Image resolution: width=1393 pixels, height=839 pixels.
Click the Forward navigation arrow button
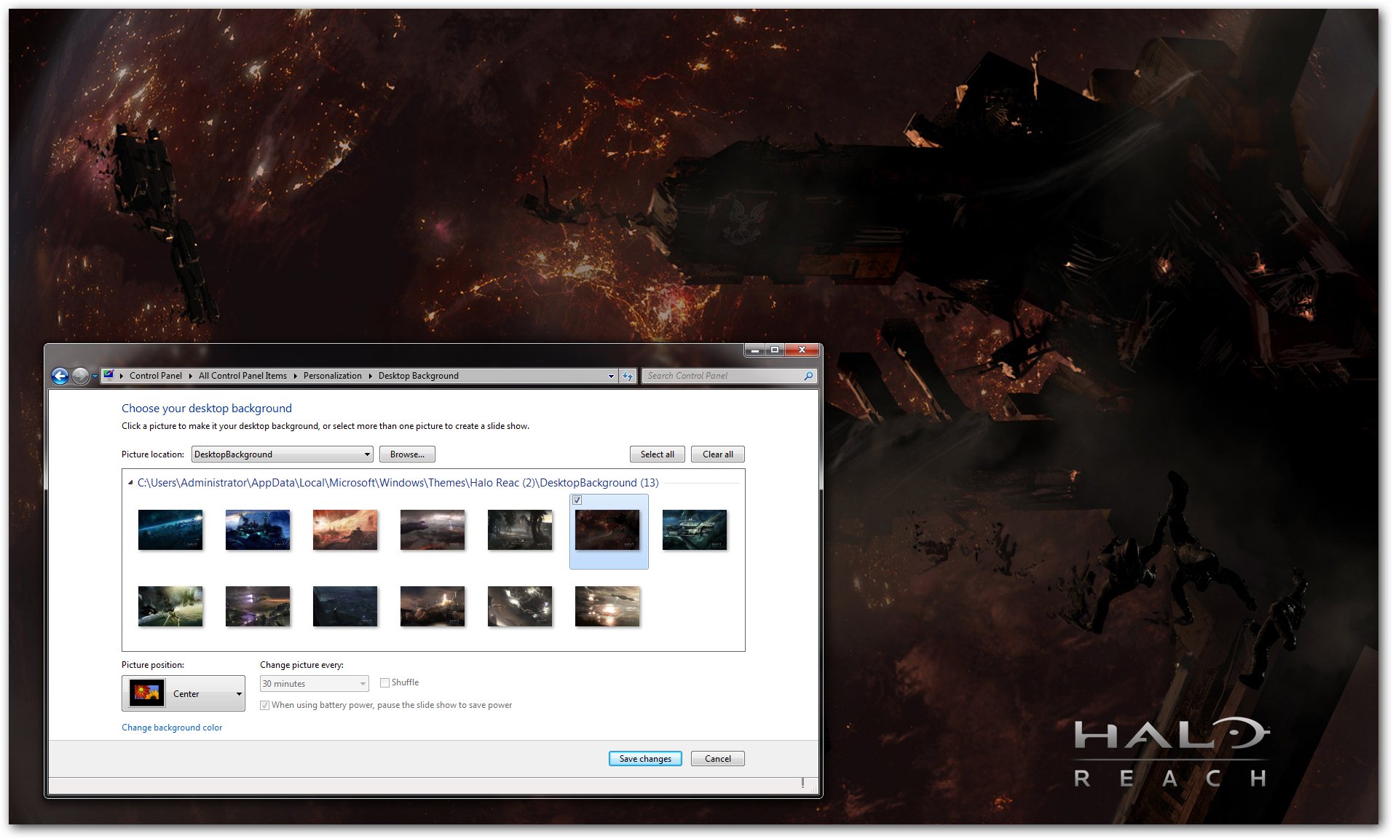[x=81, y=376]
